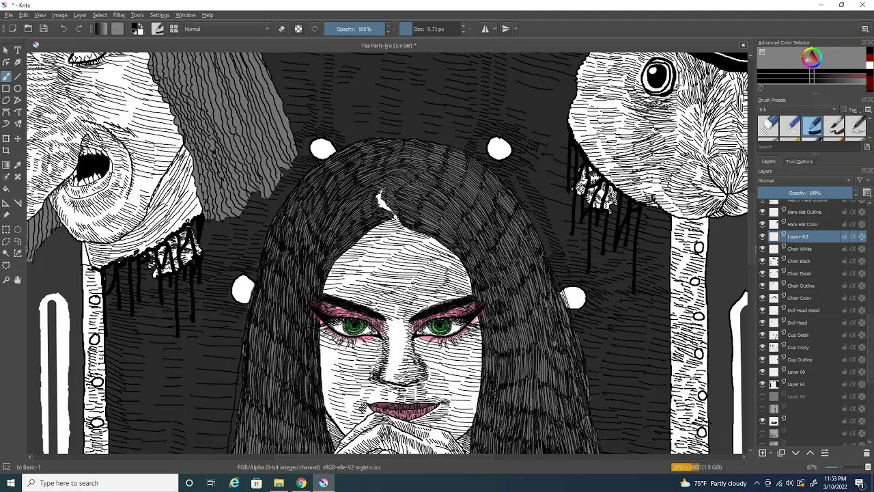Open Chrome from the Windows taskbar
Image resolution: width=874 pixels, height=492 pixels.
click(x=301, y=483)
